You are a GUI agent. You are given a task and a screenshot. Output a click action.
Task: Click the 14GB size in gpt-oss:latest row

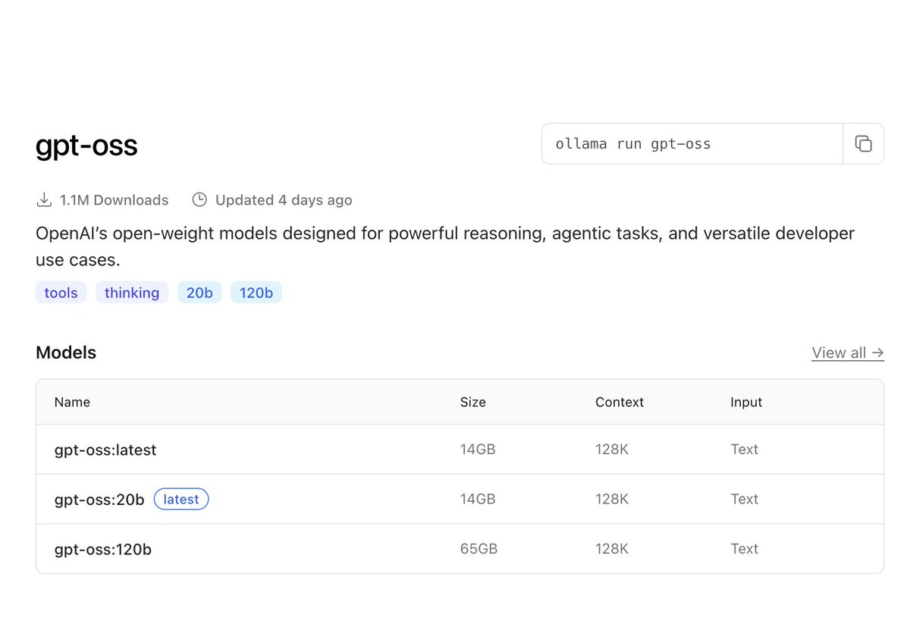pyautogui.click(x=478, y=450)
